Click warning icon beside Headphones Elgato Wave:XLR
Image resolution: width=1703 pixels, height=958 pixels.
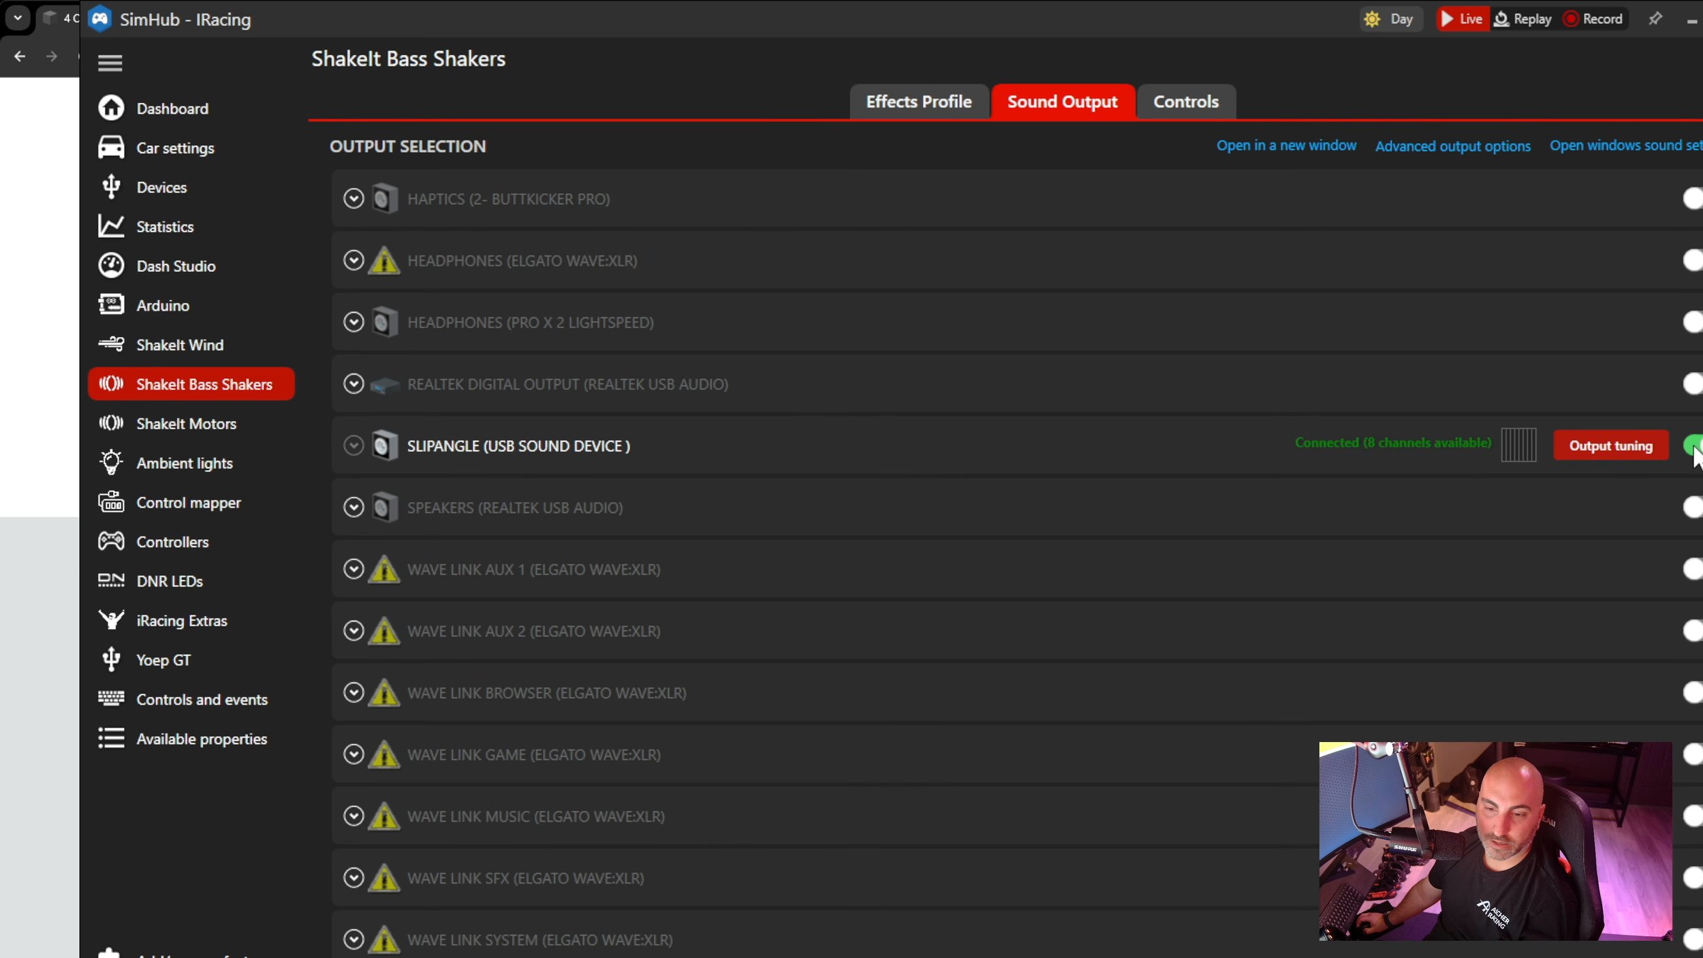tap(384, 261)
